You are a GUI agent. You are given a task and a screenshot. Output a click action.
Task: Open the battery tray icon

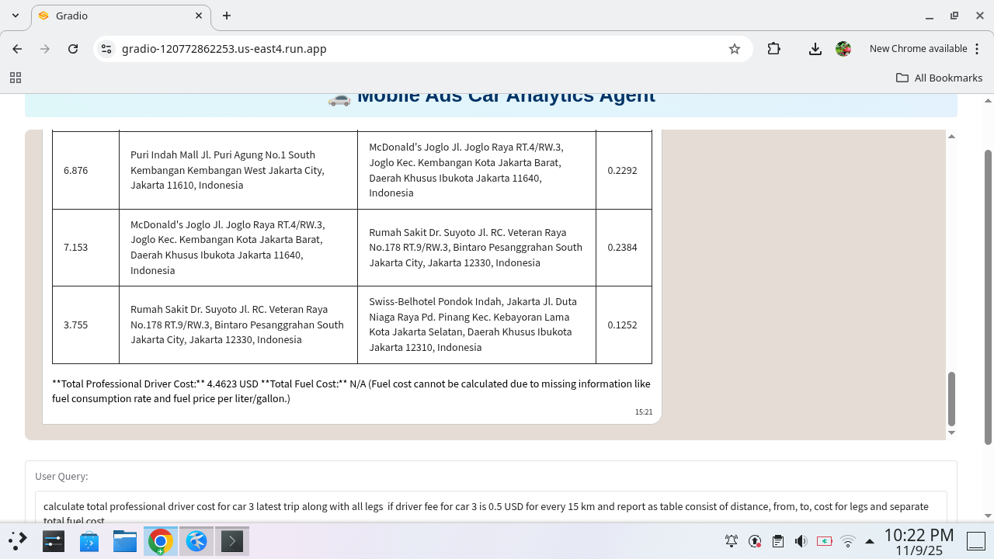point(825,541)
